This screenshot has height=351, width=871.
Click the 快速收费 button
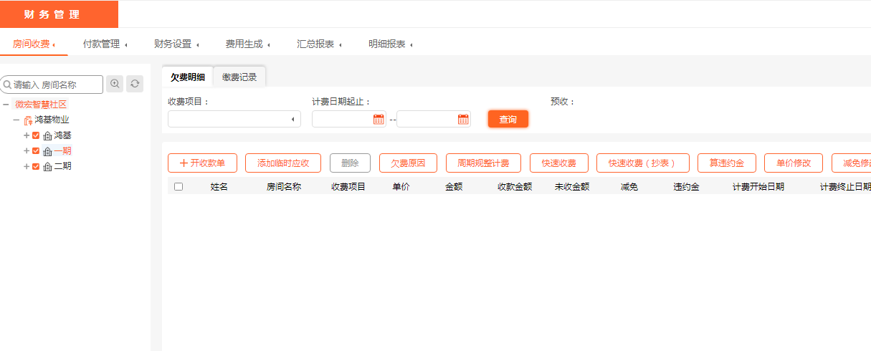tap(558, 163)
